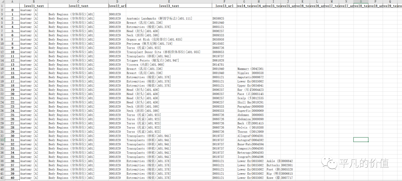
Task: Select the index cell containing 0
Action: (x=12, y=10)
